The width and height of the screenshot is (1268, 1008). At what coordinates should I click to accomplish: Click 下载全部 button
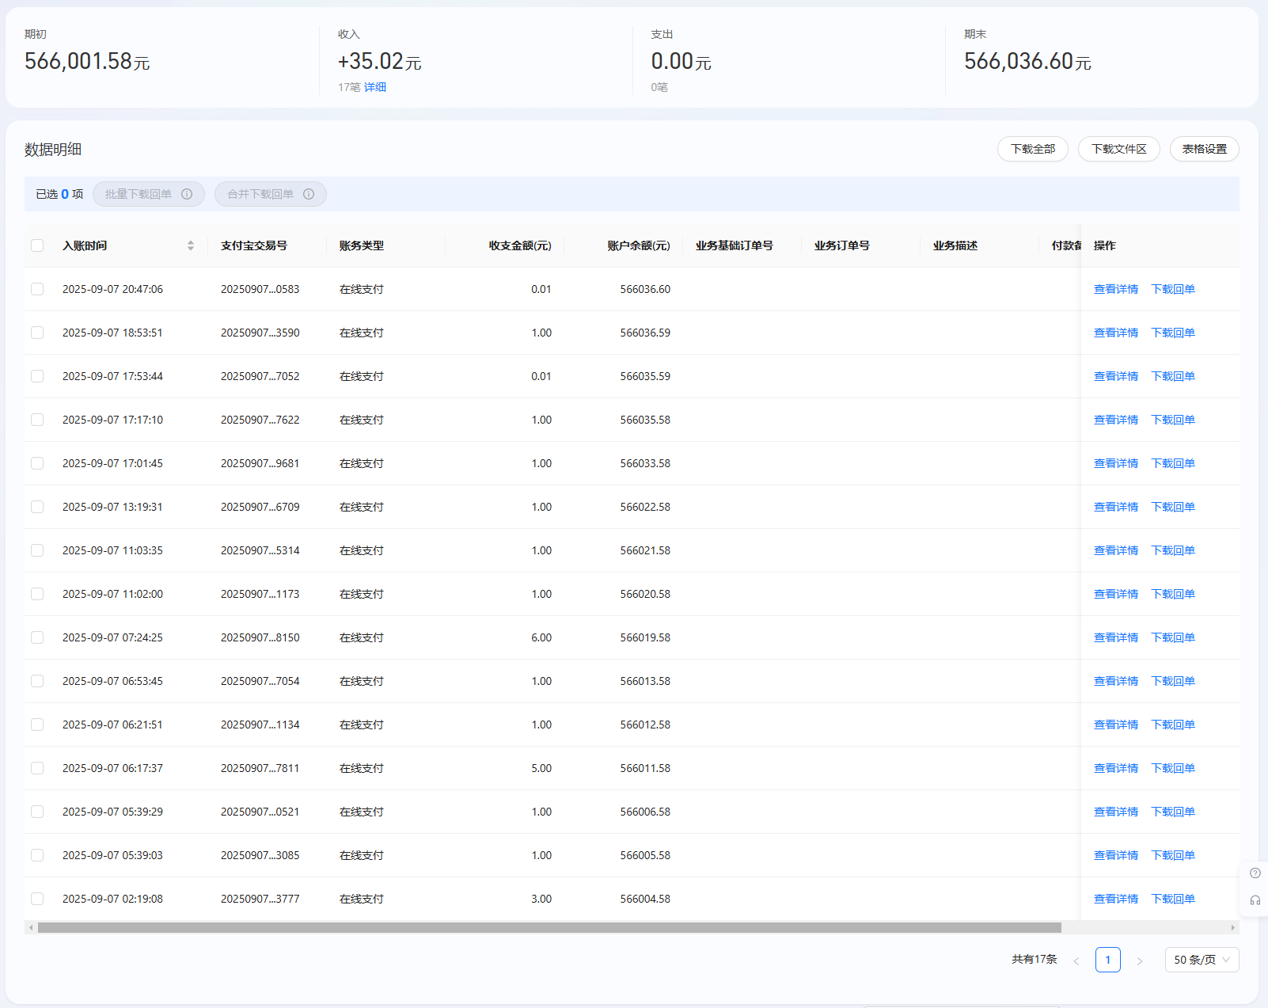pyautogui.click(x=1032, y=149)
